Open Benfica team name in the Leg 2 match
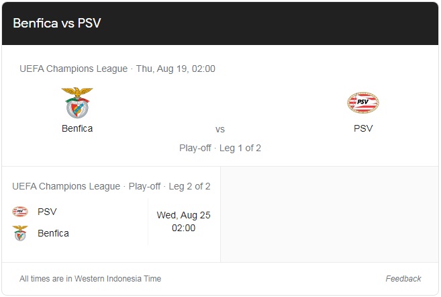 [x=53, y=233]
